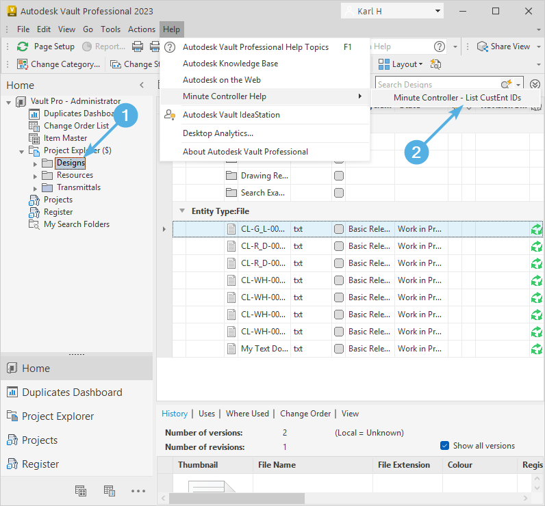Expand the Designs folder
Image resolution: width=545 pixels, height=506 pixels.
coord(35,164)
